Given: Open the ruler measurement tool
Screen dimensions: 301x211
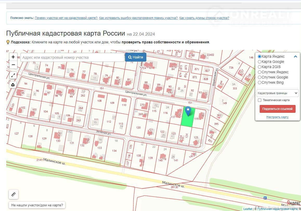Looking at the screenshot, I should [14, 194].
